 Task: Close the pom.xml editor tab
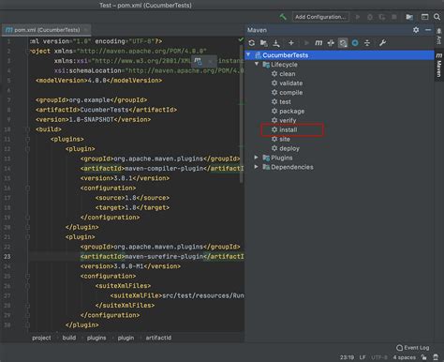pyautogui.click(x=85, y=30)
